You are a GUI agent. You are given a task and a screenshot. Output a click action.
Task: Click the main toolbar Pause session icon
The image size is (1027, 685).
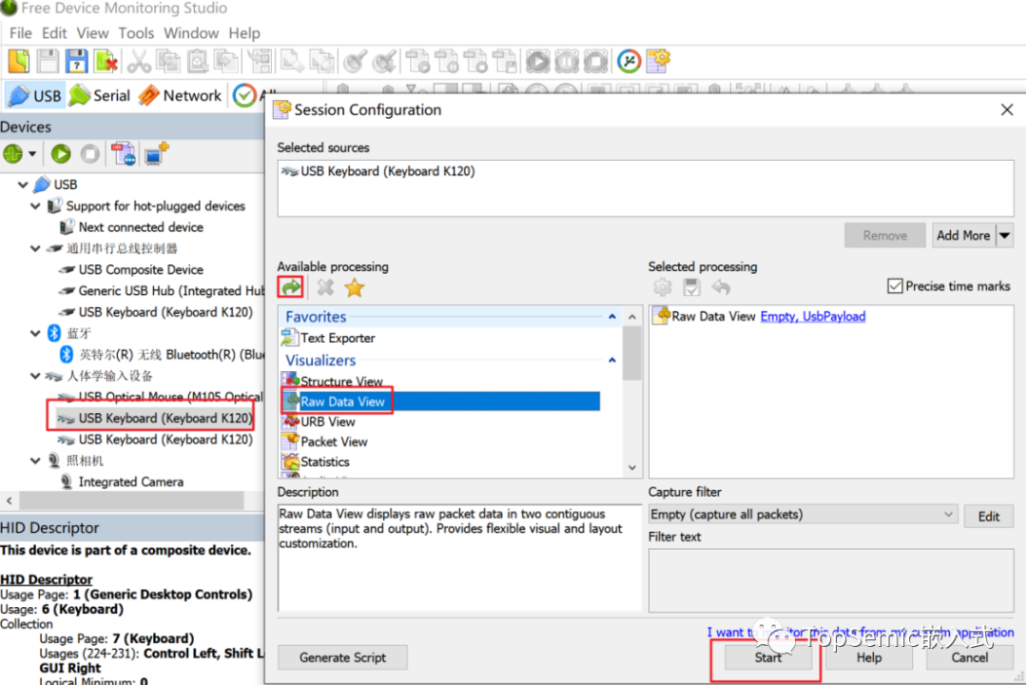tap(567, 62)
